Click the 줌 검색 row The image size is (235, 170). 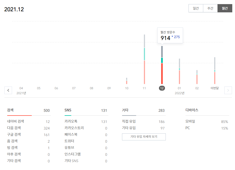pyautogui.click(x=28, y=141)
